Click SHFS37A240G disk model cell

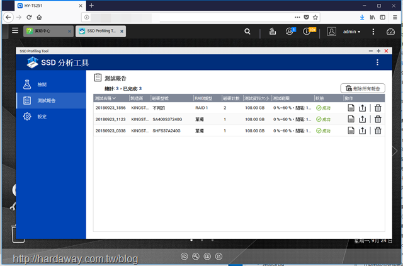point(166,131)
